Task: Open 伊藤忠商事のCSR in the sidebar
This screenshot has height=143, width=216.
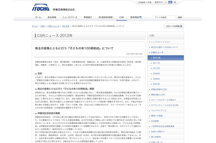Action: point(166,89)
